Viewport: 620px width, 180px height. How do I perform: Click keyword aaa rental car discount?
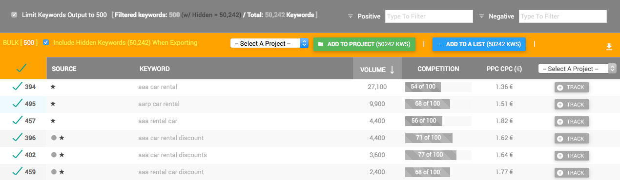click(171, 172)
